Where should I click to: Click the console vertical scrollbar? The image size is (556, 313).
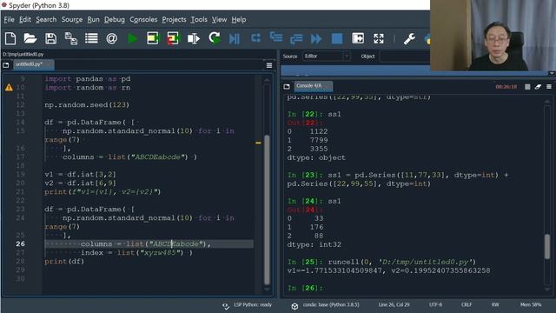547,247
